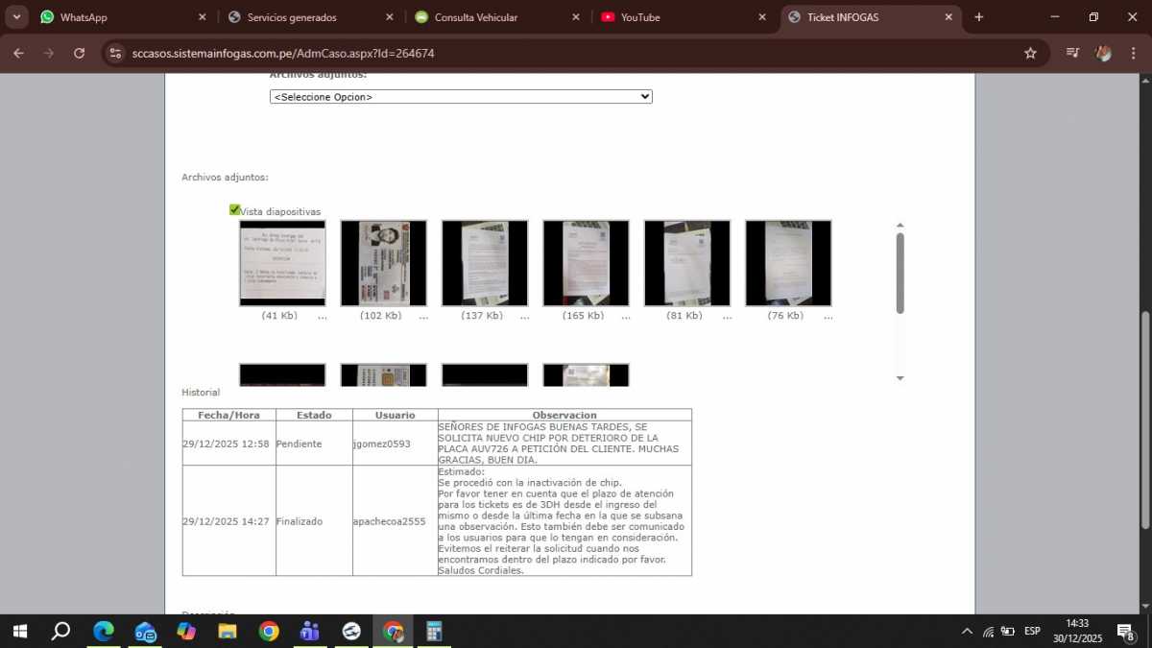Expand the Seleccione Opcion dropdown
This screenshot has height=648, width=1152.
point(461,97)
